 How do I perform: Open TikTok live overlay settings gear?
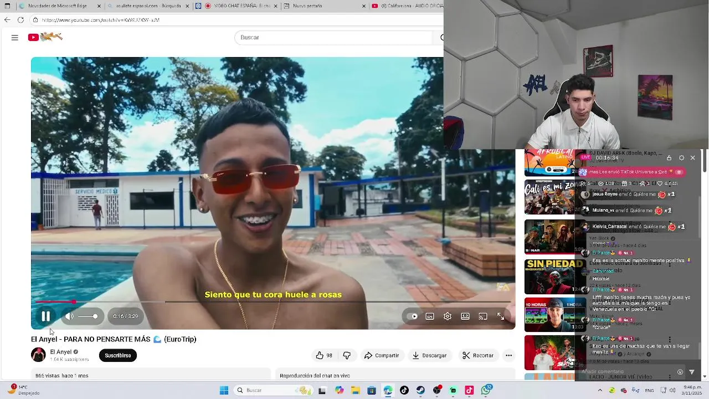point(681,158)
